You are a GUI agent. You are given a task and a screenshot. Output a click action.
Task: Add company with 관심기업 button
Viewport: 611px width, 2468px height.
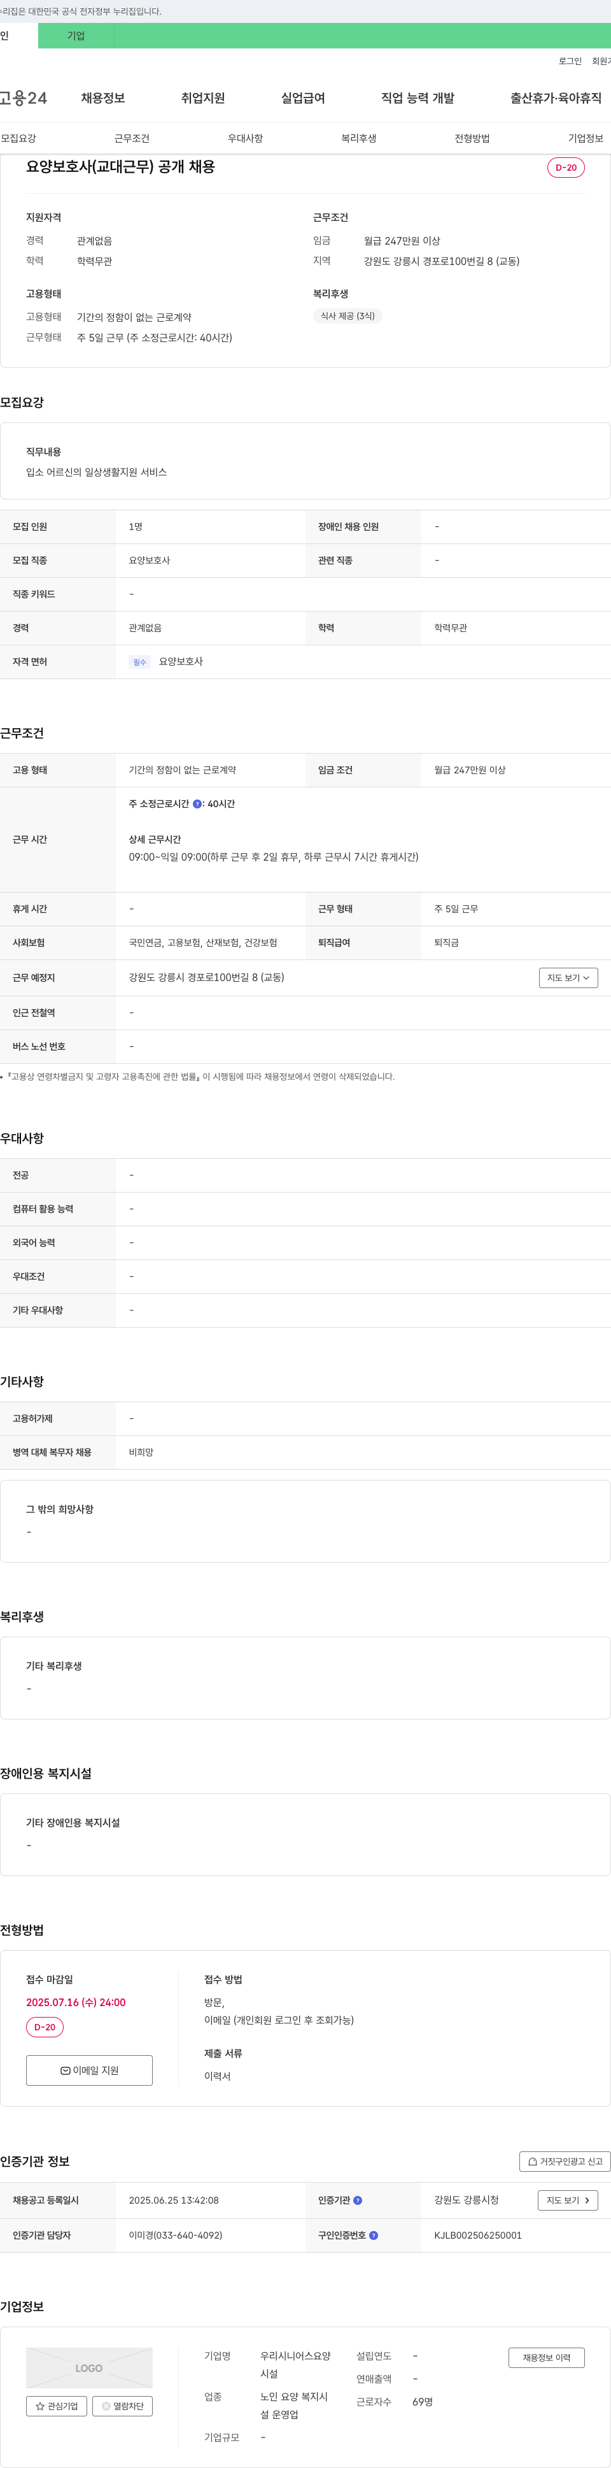(x=57, y=2406)
